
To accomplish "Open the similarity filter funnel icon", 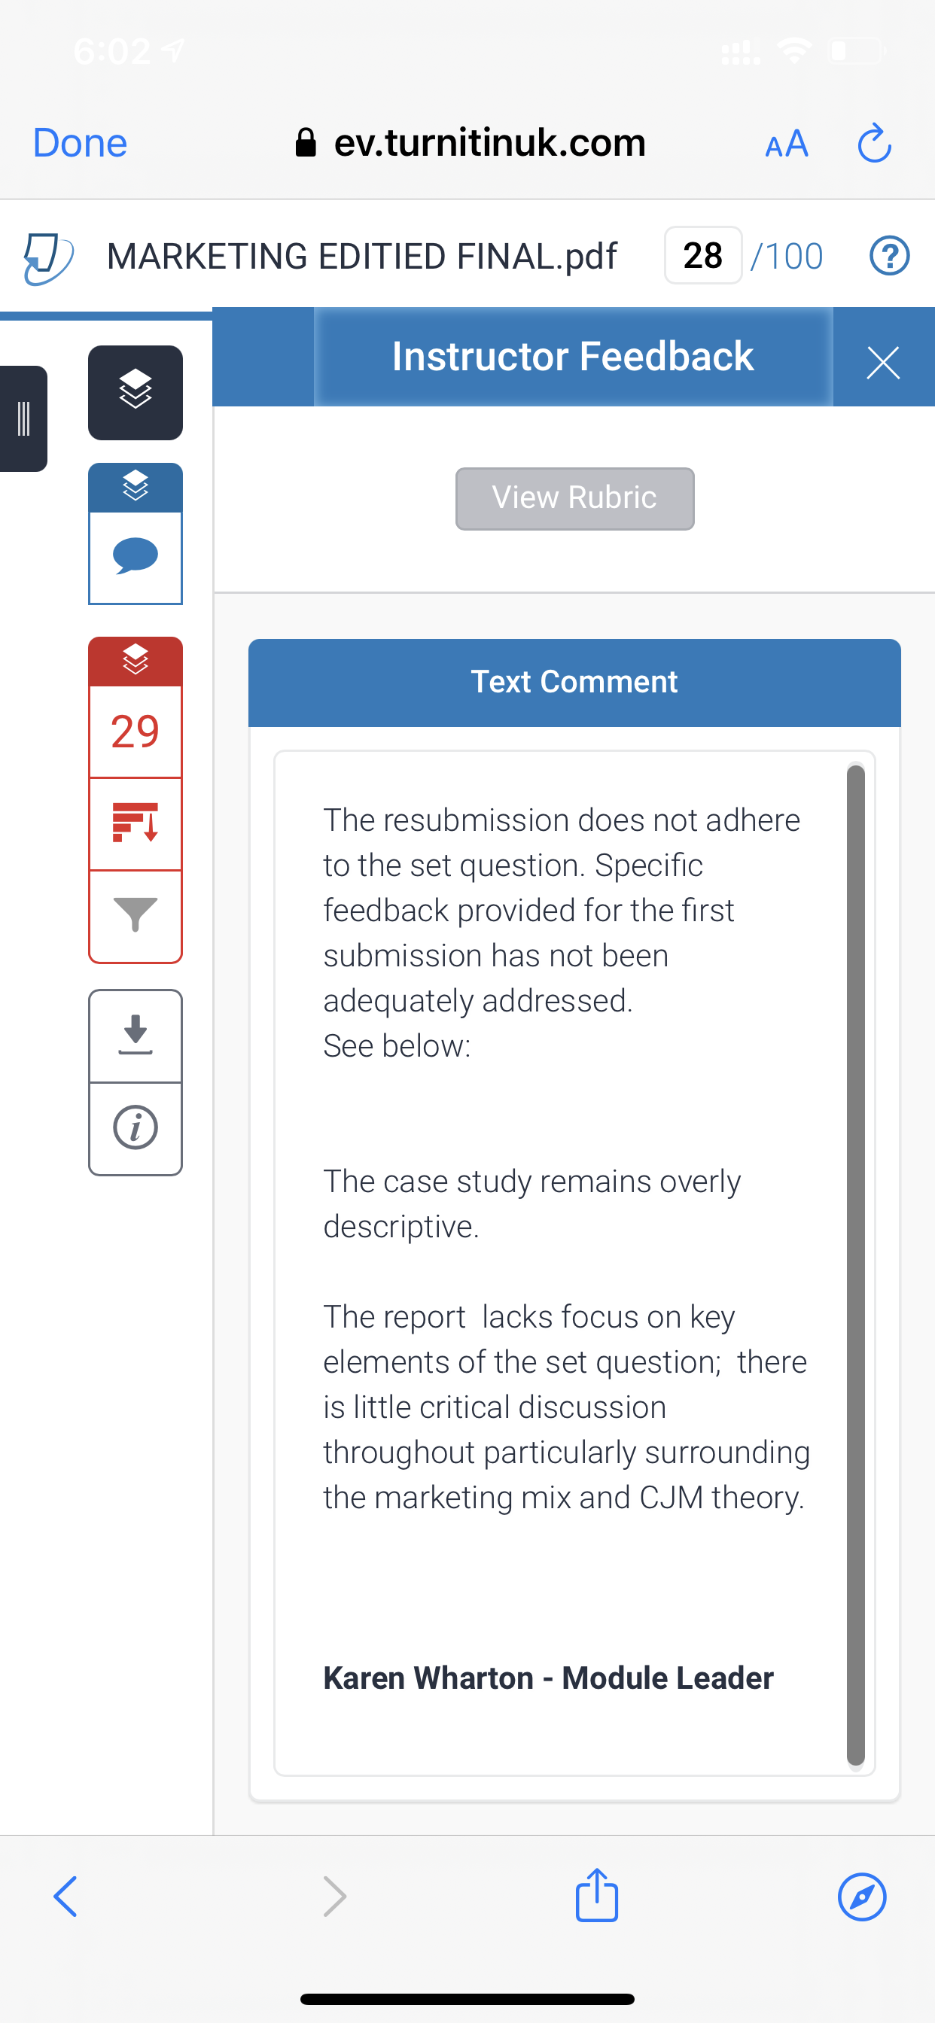I will click(x=136, y=916).
